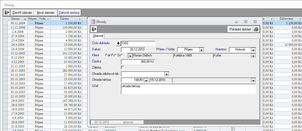302x131 pixels.
Task: Open the Datum column filter arrow
Action: point(25,19)
